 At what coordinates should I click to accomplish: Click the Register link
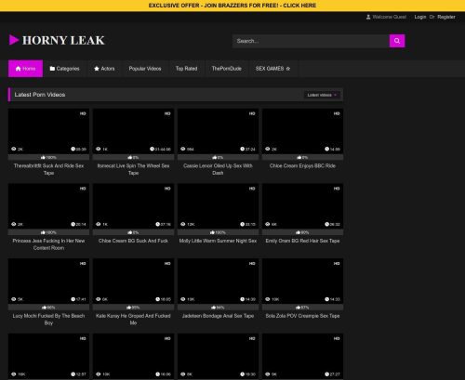(446, 17)
